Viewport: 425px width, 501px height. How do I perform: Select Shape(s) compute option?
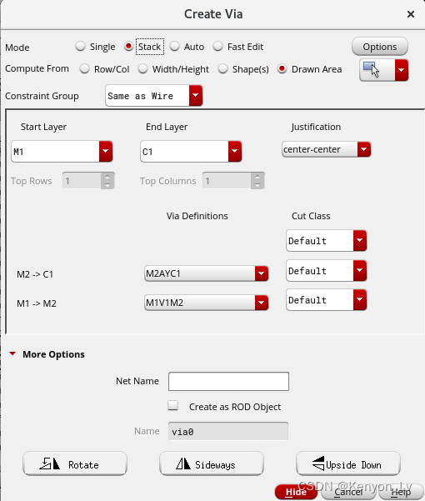coord(222,68)
